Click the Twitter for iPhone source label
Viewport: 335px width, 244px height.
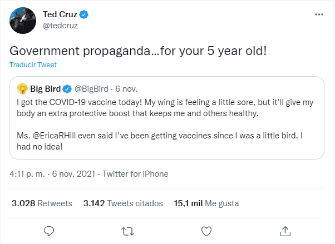tap(135, 174)
